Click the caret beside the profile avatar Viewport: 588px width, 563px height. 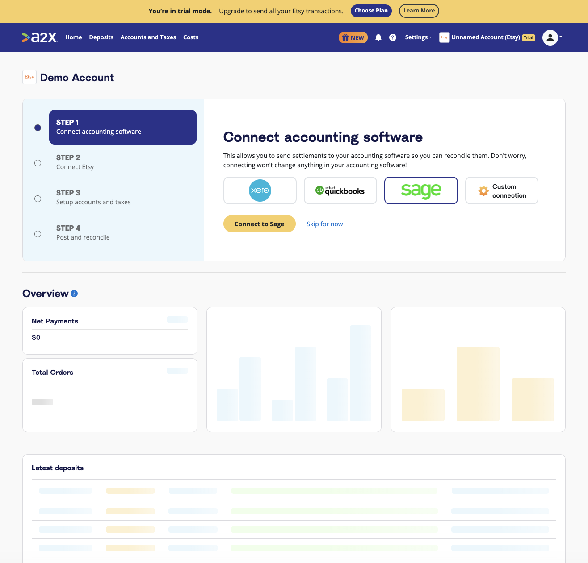561,37
